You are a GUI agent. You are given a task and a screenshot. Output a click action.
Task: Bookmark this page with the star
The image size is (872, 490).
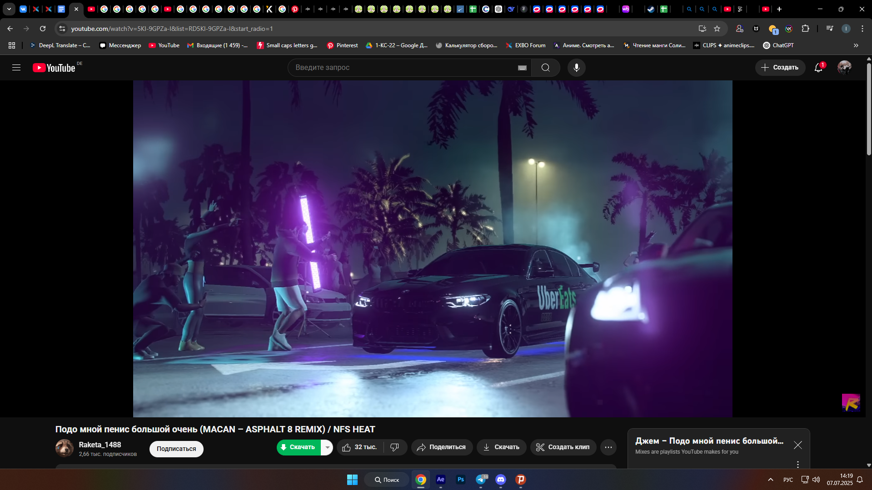717,29
